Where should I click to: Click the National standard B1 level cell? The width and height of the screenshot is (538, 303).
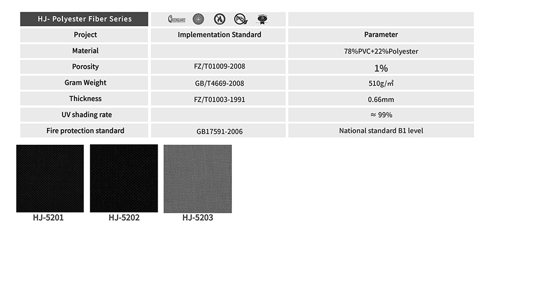coord(381,131)
